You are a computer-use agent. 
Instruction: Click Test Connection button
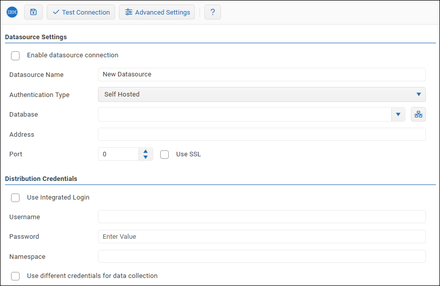click(81, 12)
